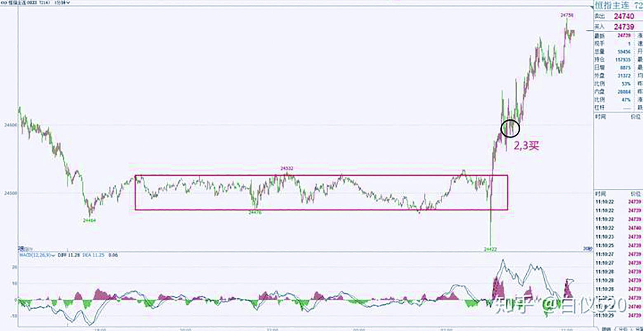Click the 2,3买 text annotation
The height and width of the screenshot is (331, 643).
tap(526, 146)
